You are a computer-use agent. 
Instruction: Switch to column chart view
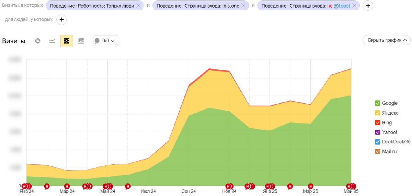tap(81, 41)
